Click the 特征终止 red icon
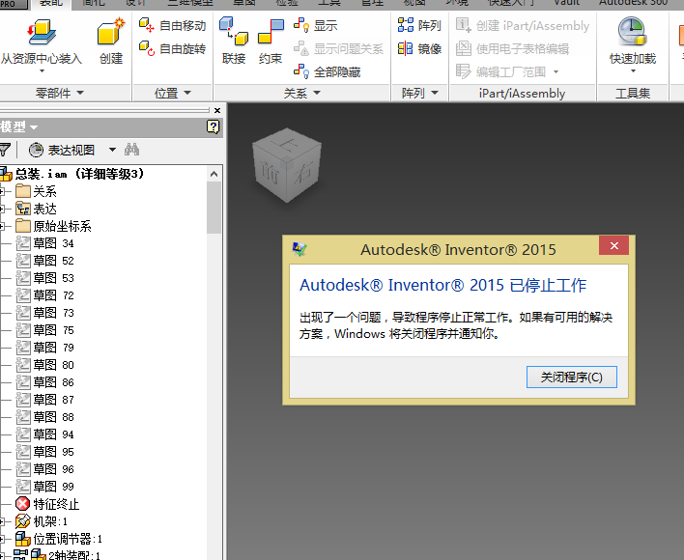The width and height of the screenshot is (684, 560). [22, 504]
